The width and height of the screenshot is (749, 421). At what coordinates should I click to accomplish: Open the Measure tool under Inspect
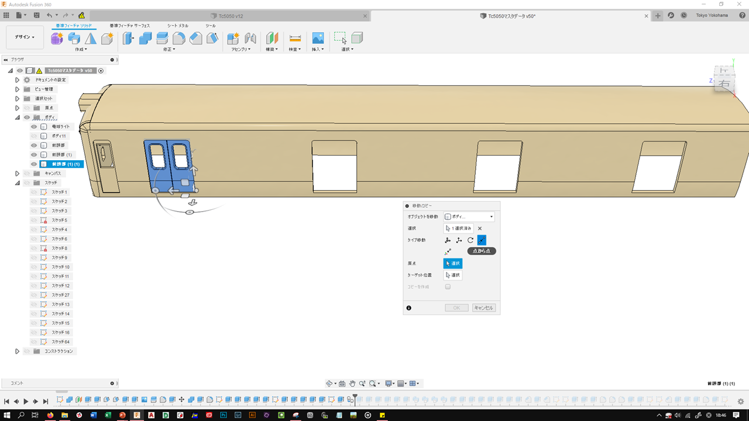295,39
